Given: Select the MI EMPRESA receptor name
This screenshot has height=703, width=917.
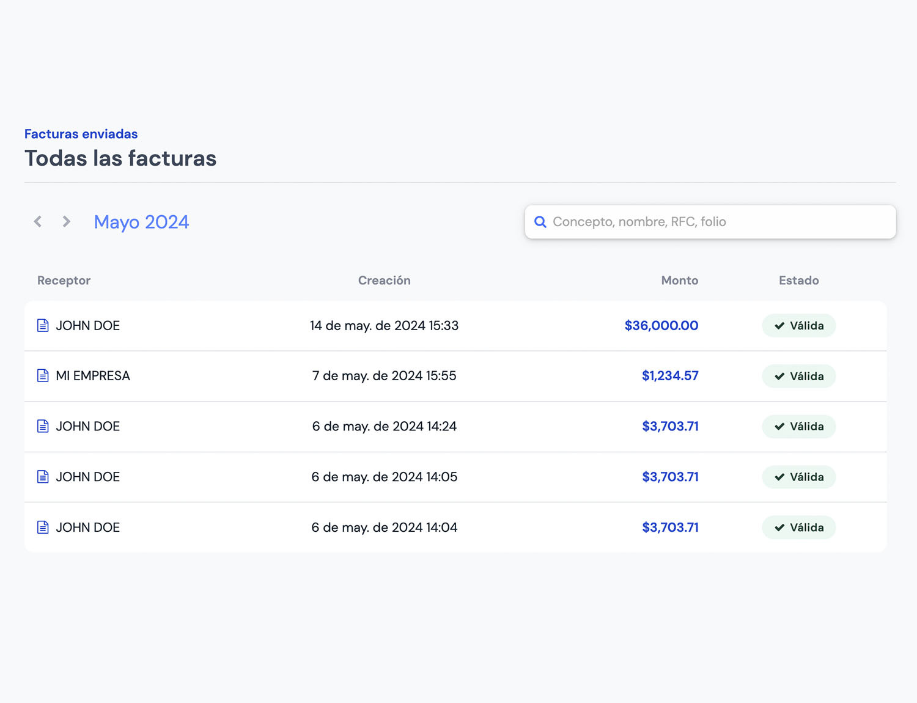Looking at the screenshot, I should [93, 376].
